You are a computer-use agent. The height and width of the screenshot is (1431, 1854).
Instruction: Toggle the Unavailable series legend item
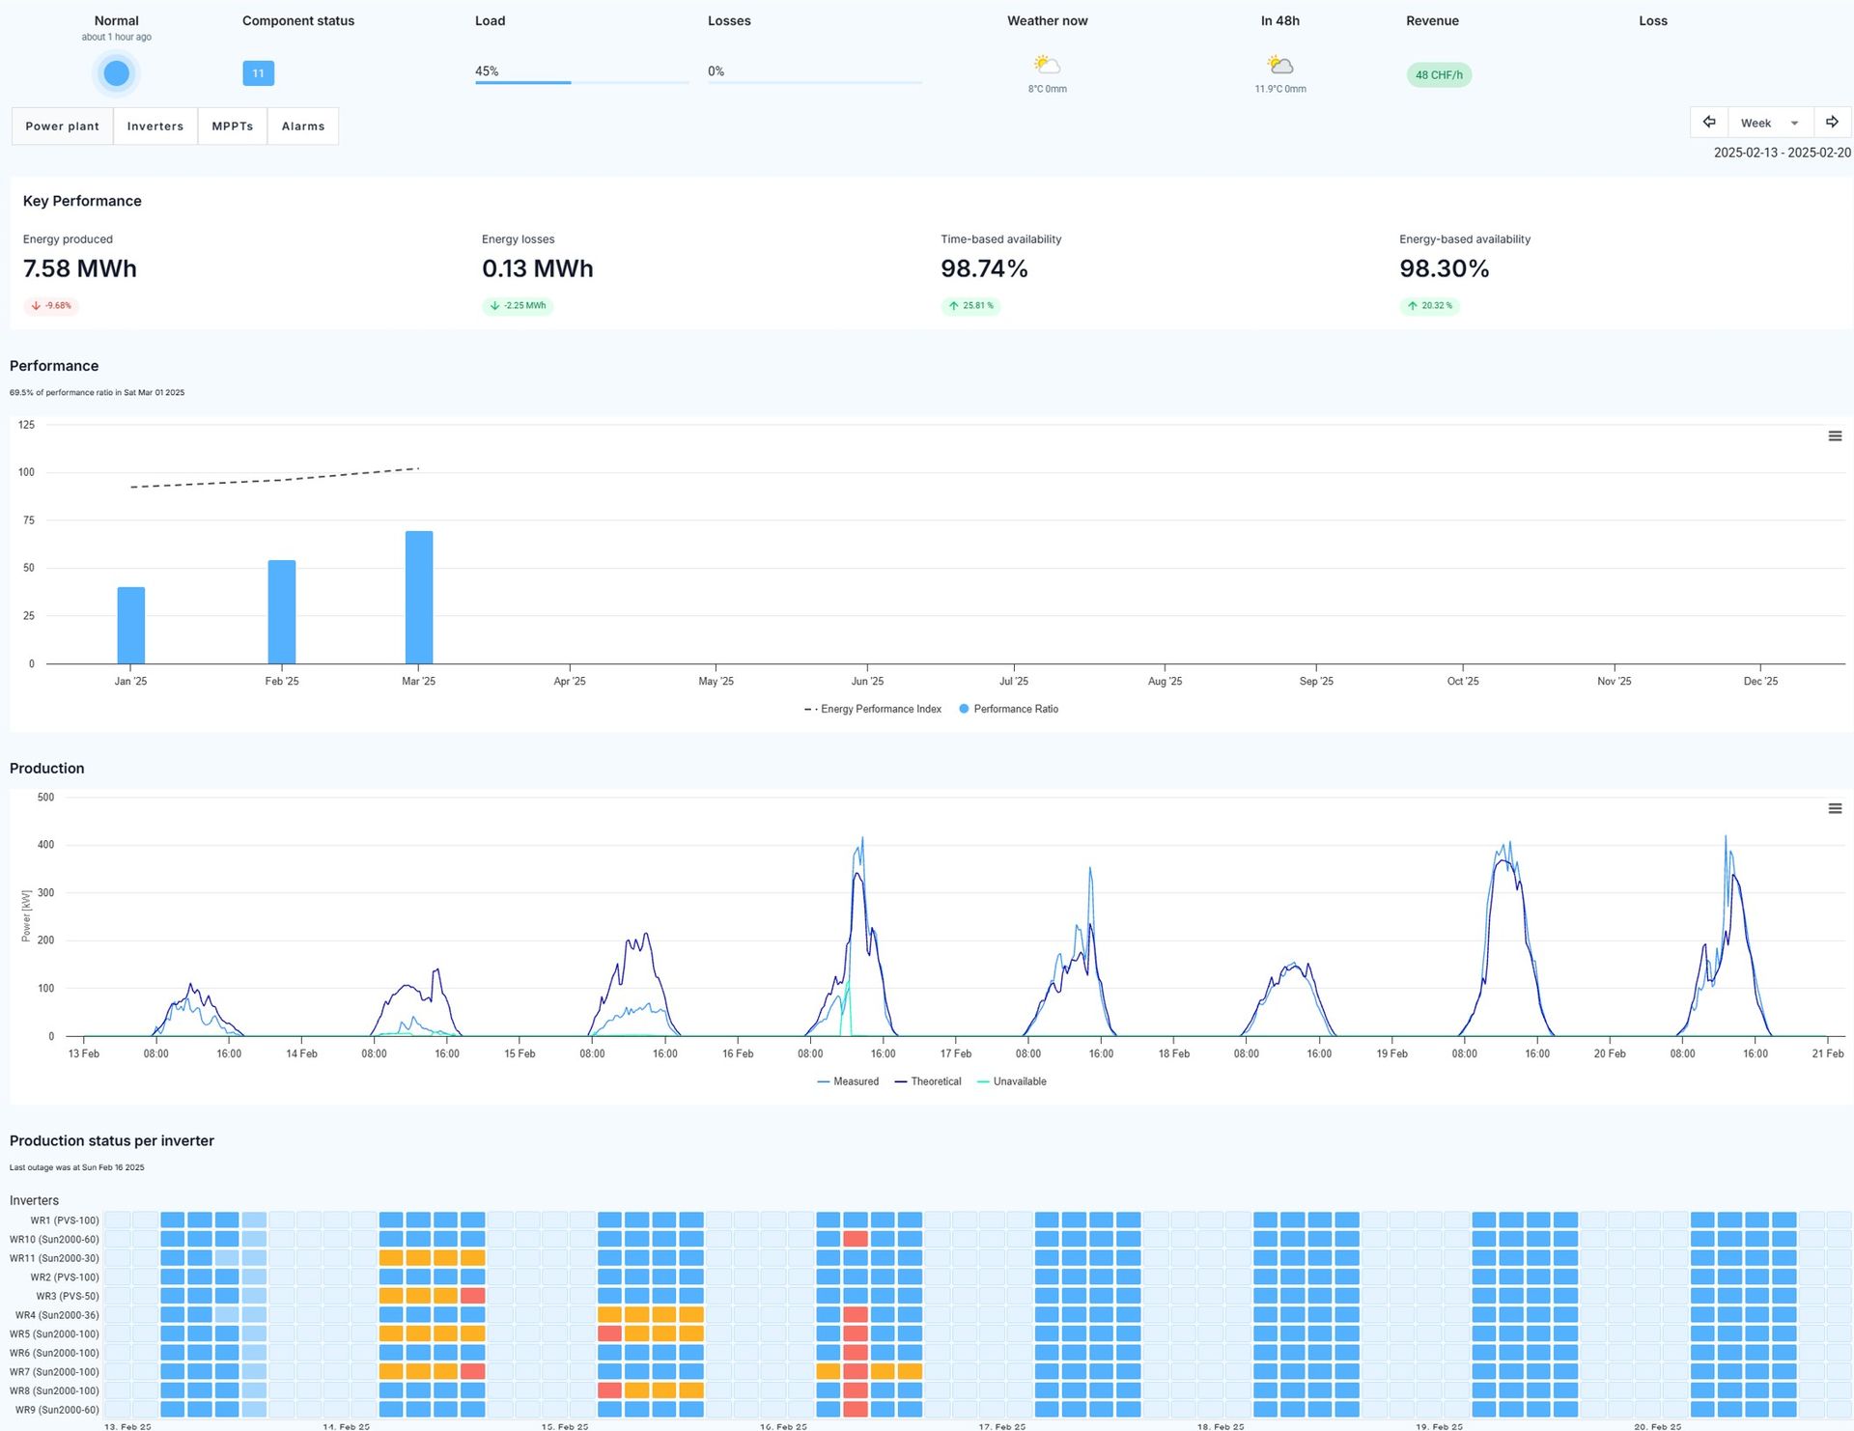(x=1012, y=1081)
